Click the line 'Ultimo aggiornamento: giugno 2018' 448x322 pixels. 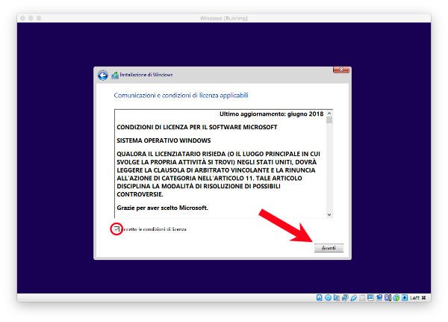(x=272, y=114)
